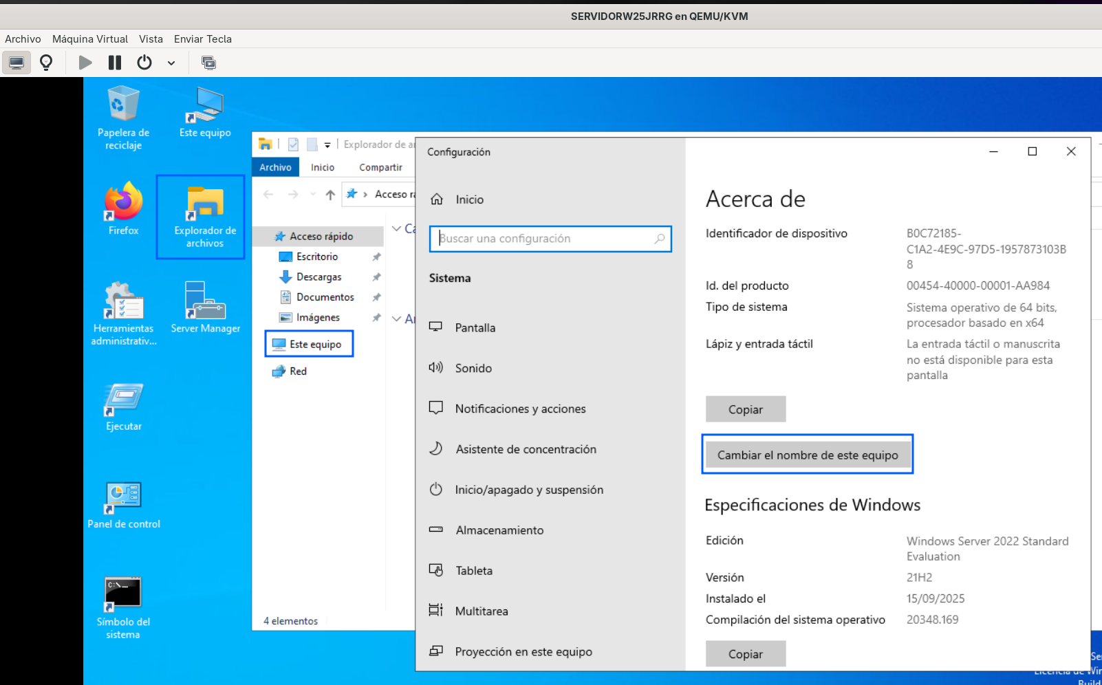Click the Explorer forward arrow

[293, 195]
